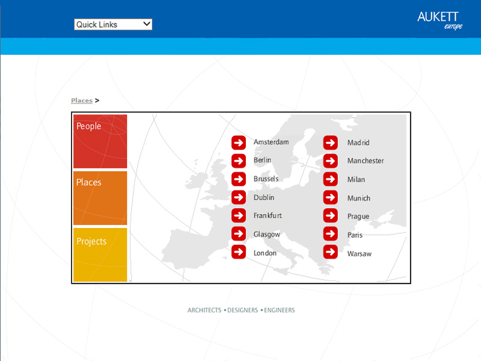
Task: Open the Manchester office link
Action: point(365,161)
